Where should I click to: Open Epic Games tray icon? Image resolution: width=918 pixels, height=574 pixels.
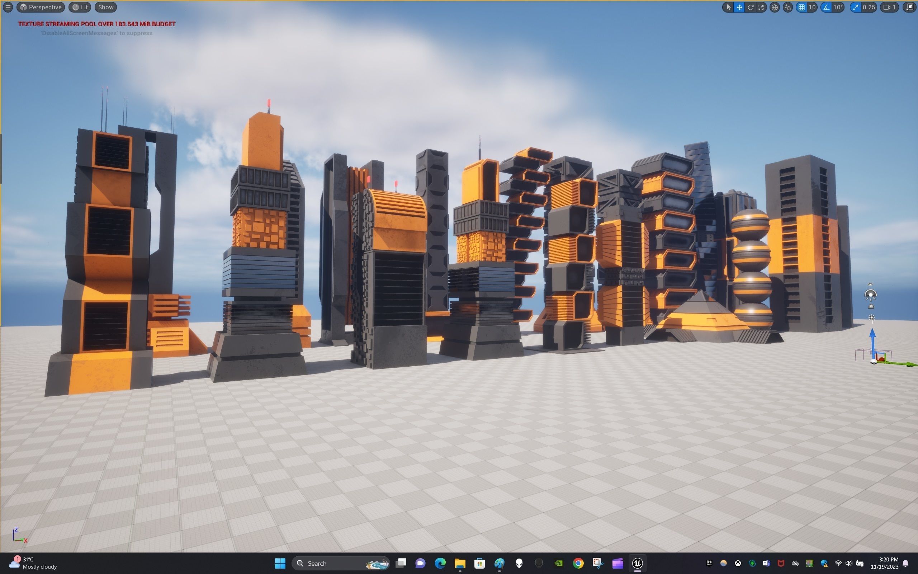709,563
